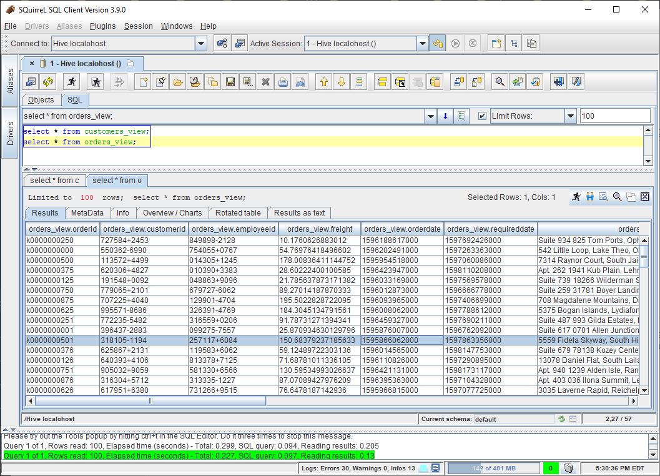Open the Results as text tab

point(299,213)
